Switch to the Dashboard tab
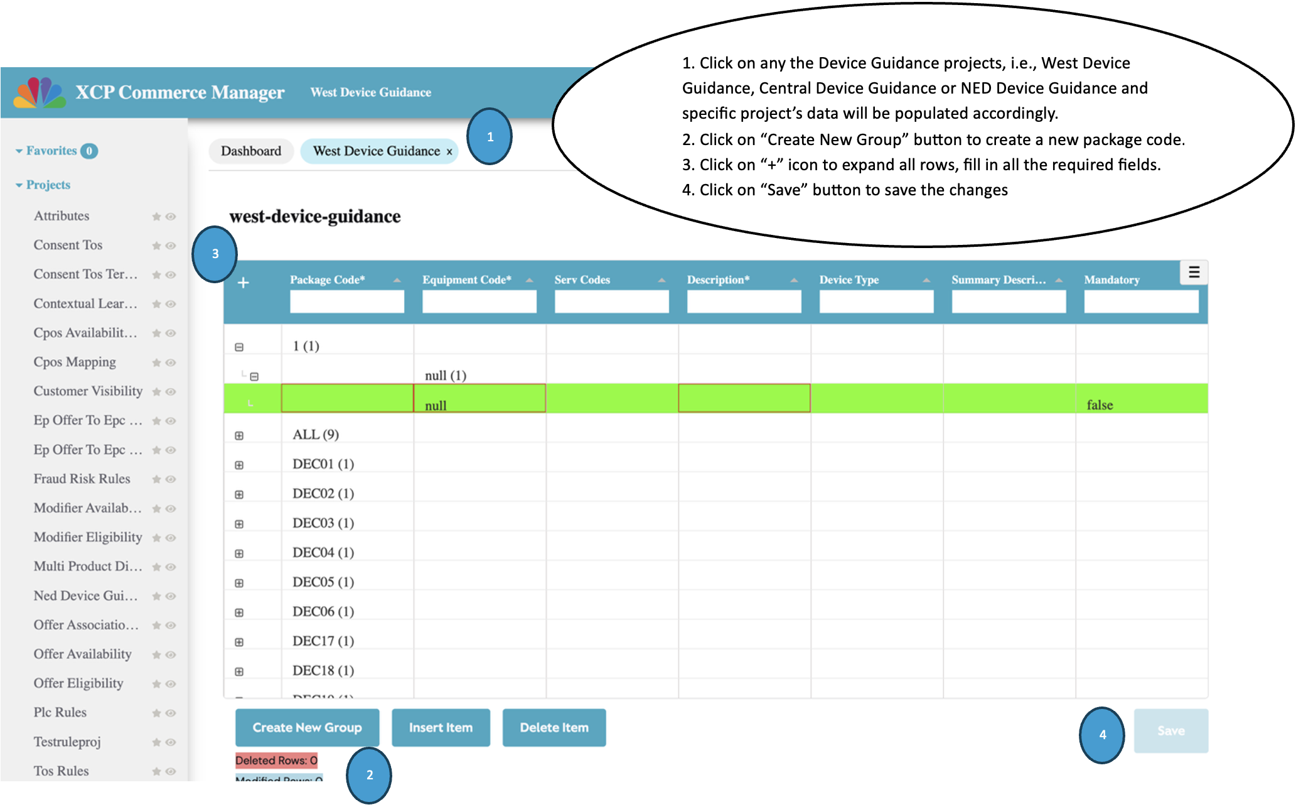Viewport: 1296px width, 807px height. [251, 151]
